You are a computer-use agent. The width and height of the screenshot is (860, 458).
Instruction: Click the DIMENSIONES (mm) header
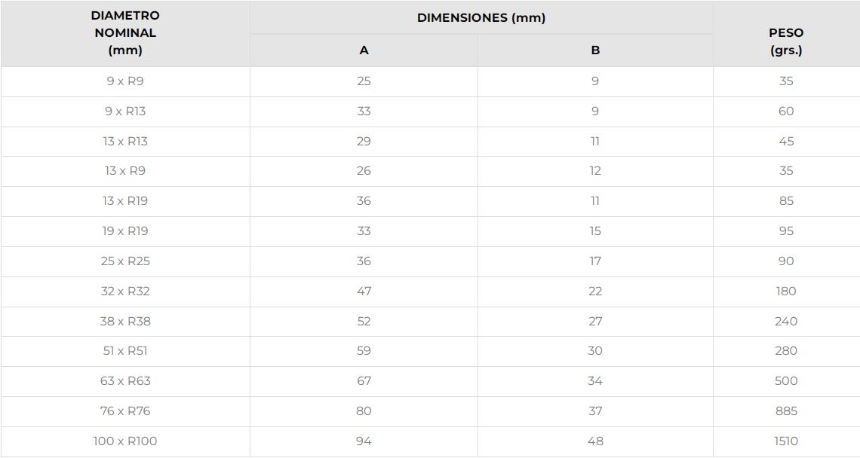(x=481, y=17)
